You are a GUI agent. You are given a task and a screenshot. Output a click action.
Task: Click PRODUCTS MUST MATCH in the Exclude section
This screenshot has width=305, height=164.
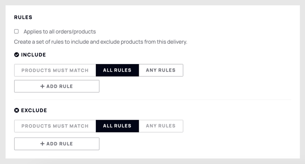click(55, 126)
